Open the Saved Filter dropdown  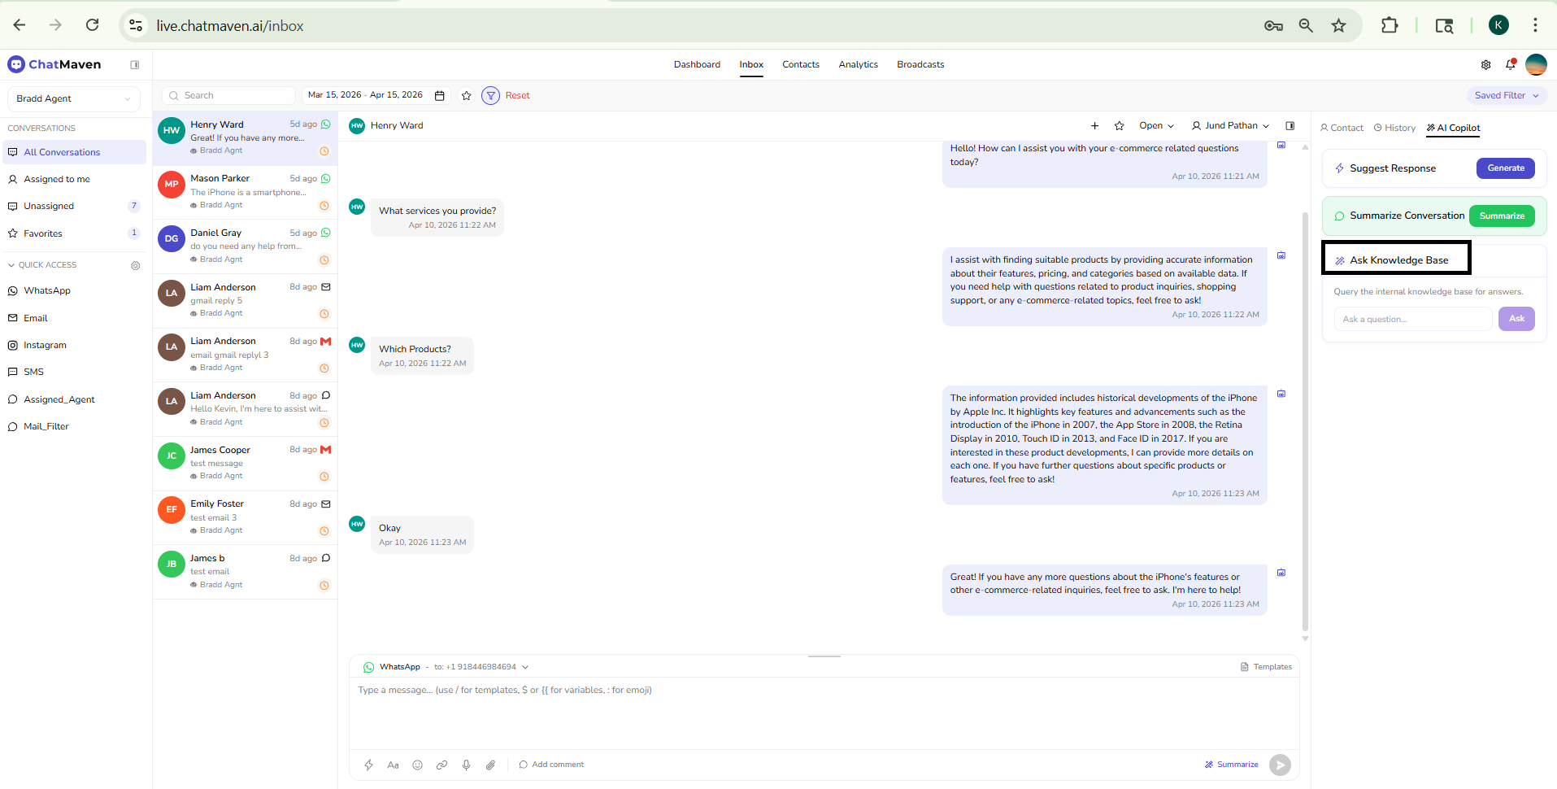pos(1507,95)
